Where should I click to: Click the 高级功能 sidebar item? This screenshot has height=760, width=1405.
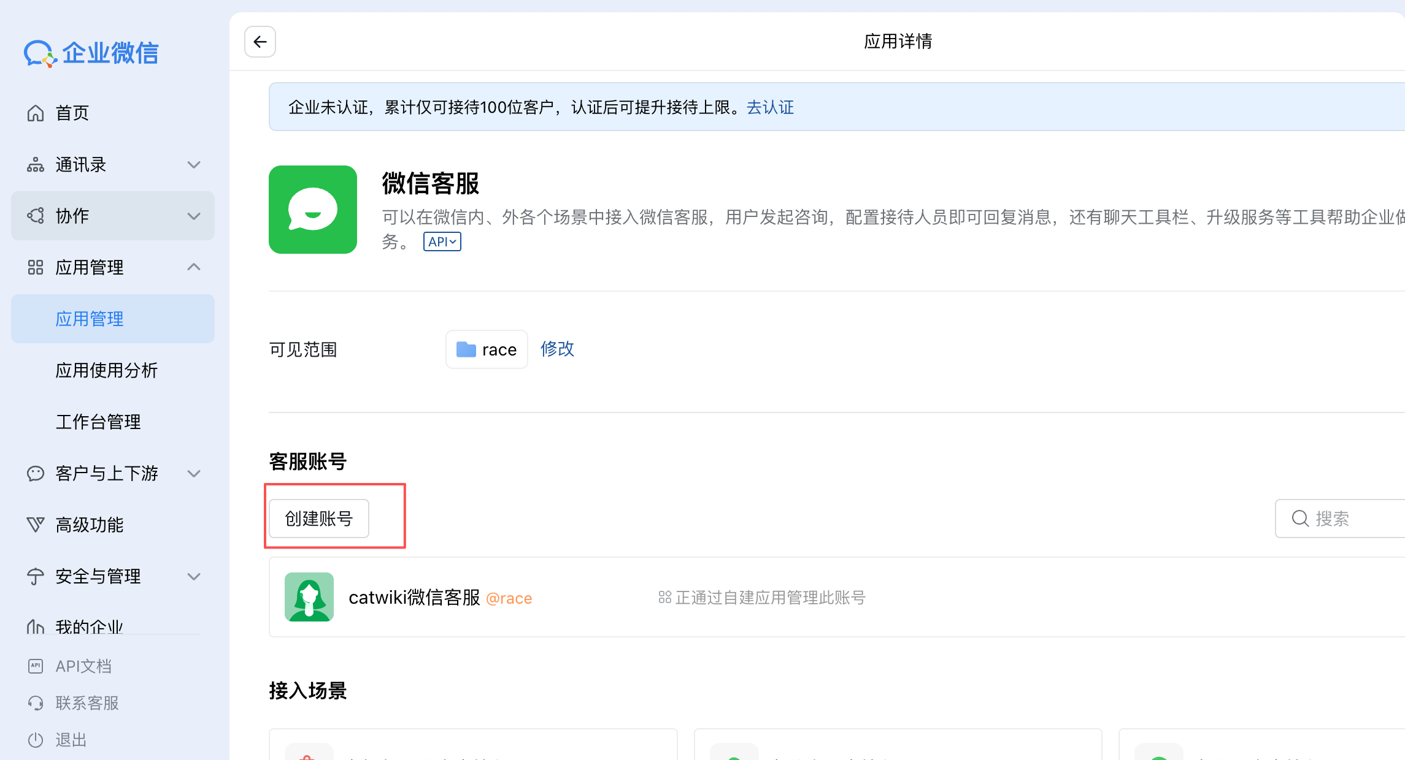pyautogui.click(x=89, y=525)
